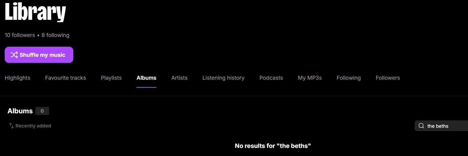This screenshot has height=156, width=468.
Task: Click the Albums count badge showing 0
Action: (x=42, y=111)
